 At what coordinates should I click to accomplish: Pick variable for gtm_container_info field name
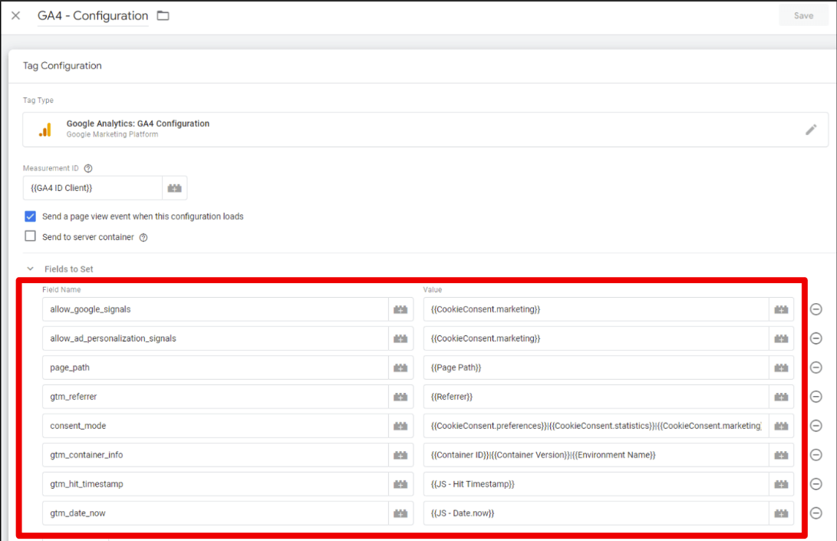400,455
